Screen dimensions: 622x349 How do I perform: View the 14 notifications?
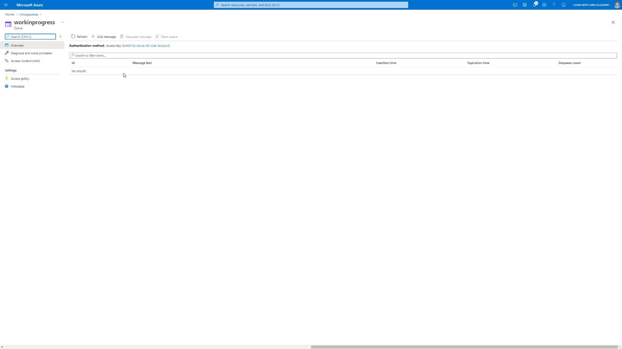tap(535, 5)
